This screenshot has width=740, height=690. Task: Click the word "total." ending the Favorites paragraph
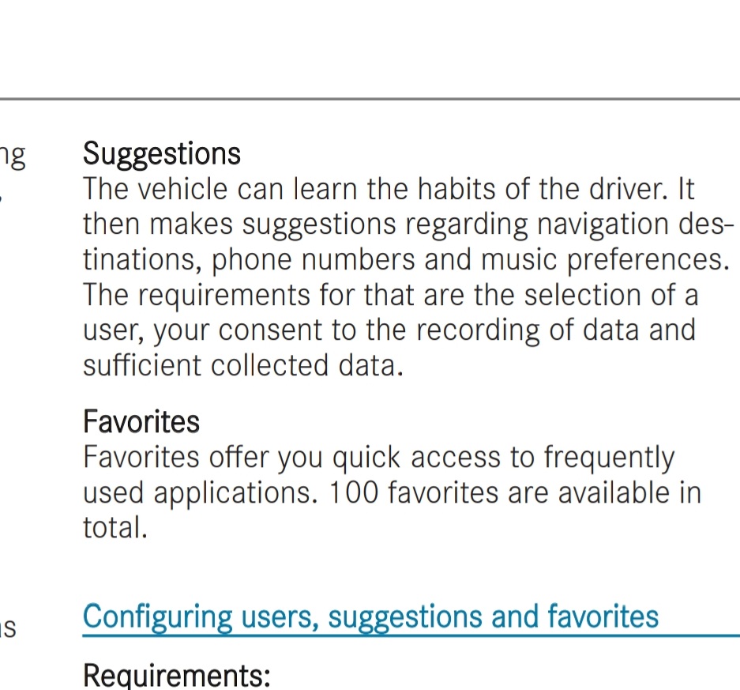tap(115, 527)
